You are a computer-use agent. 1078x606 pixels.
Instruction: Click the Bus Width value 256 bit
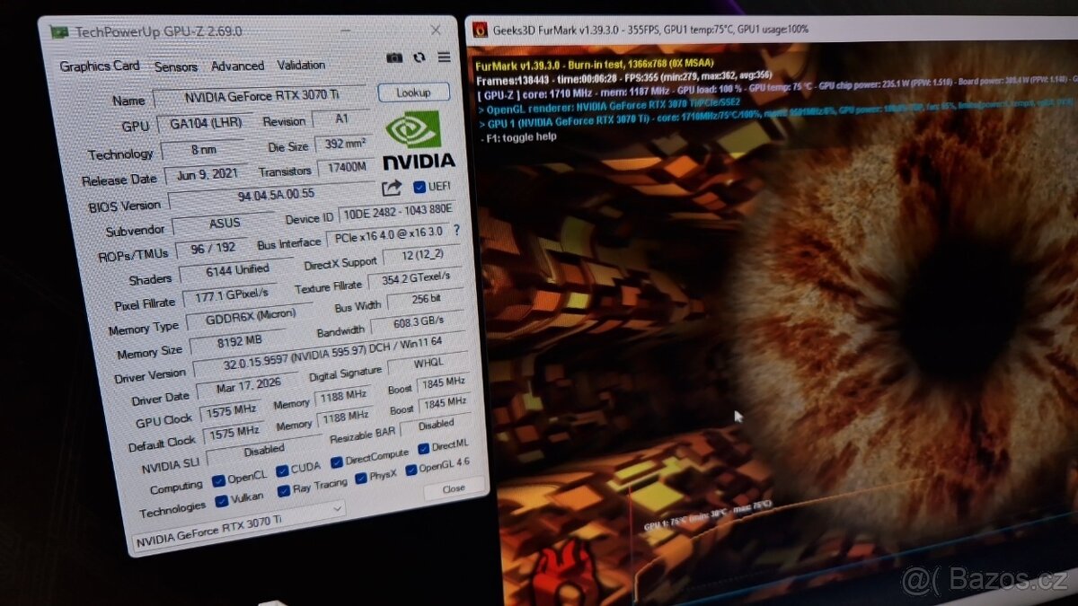pyautogui.click(x=425, y=300)
